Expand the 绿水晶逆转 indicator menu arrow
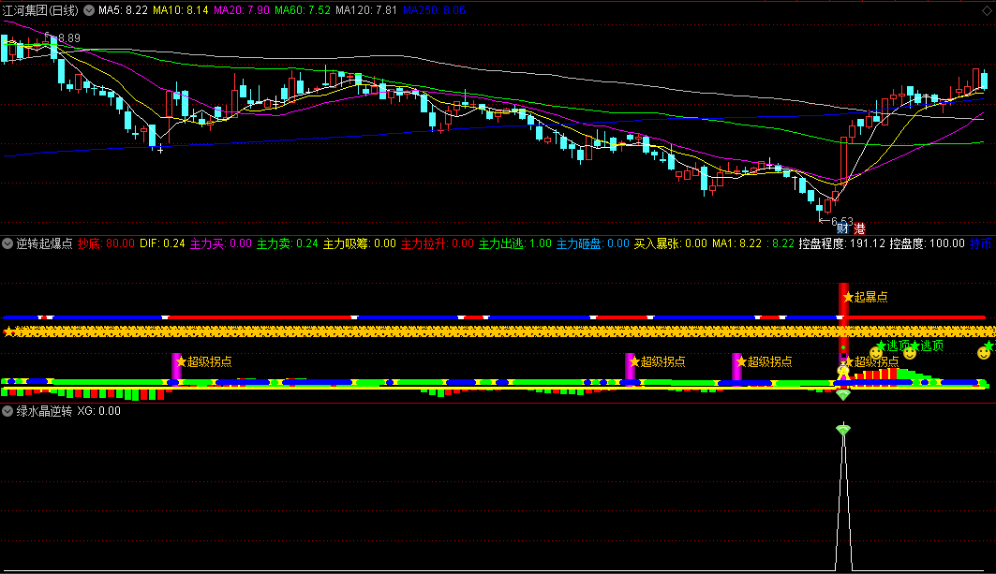The image size is (996, 574). [7, 411]
